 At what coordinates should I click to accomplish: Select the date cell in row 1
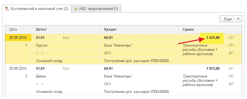18,38
